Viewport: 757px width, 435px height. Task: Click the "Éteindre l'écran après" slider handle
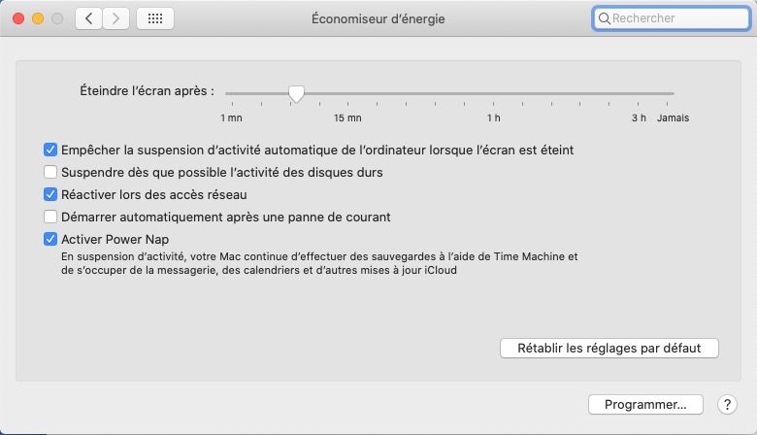pos(296,93)
